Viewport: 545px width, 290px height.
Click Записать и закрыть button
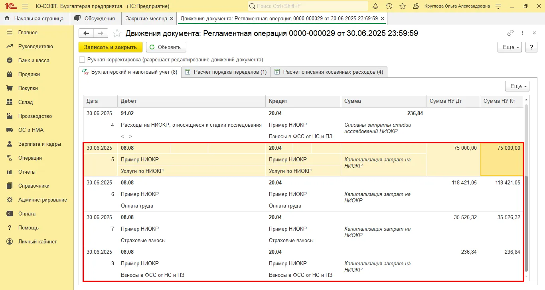(x=111, y=47)
